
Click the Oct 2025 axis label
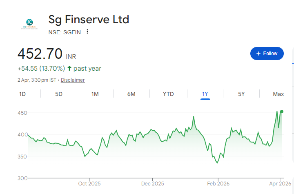pos(89,183)
